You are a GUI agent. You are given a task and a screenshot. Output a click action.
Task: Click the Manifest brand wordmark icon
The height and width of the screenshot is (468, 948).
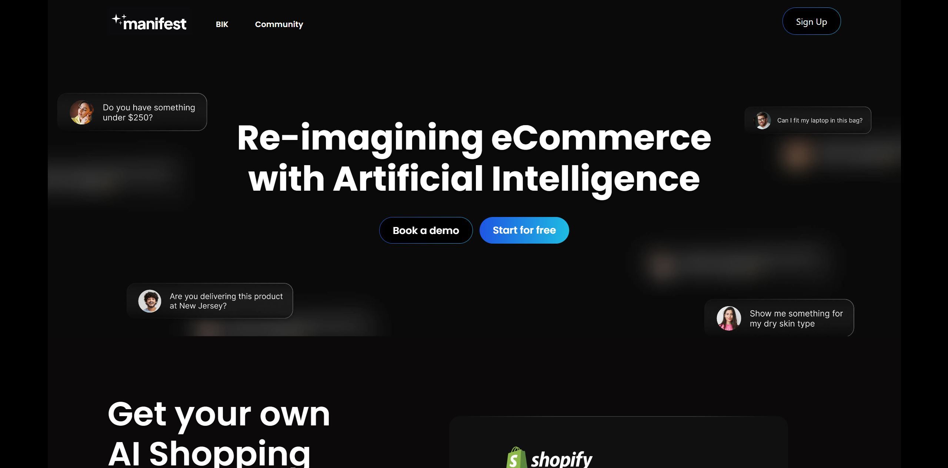point(149,21)
